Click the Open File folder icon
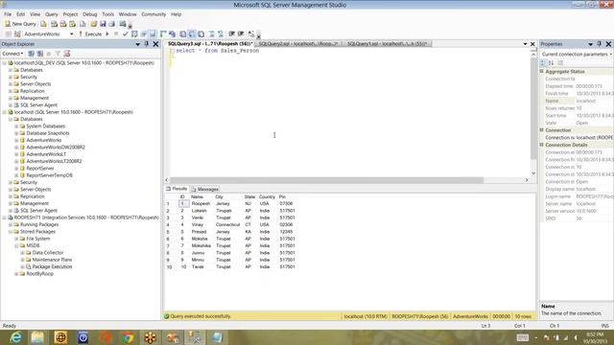This screenshot has height=345, width=614. click(x=94, y=24)
